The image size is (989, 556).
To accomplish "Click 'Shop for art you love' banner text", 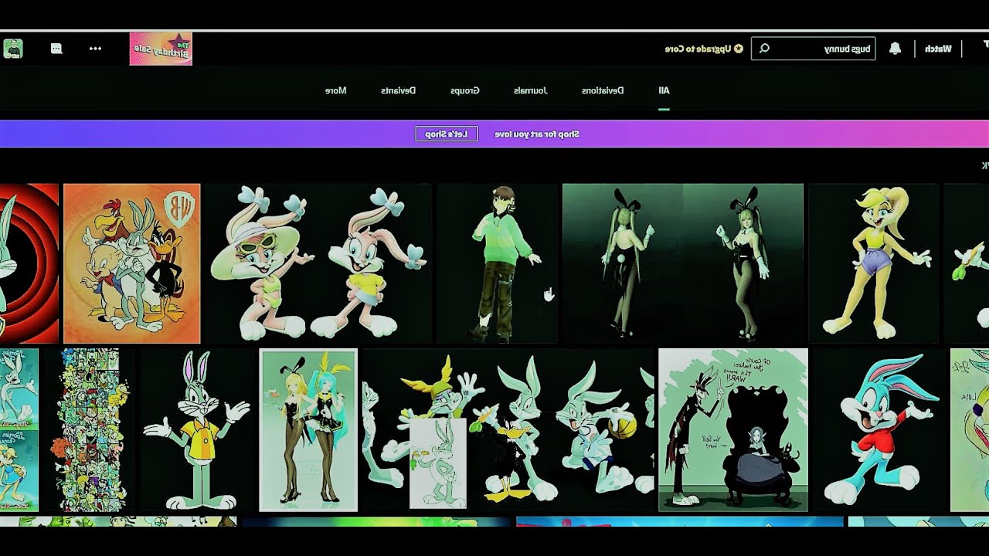I will [537, 134].
